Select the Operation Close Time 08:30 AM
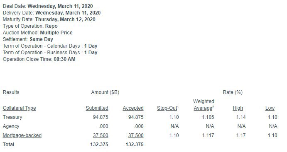 tap(65, 59)
